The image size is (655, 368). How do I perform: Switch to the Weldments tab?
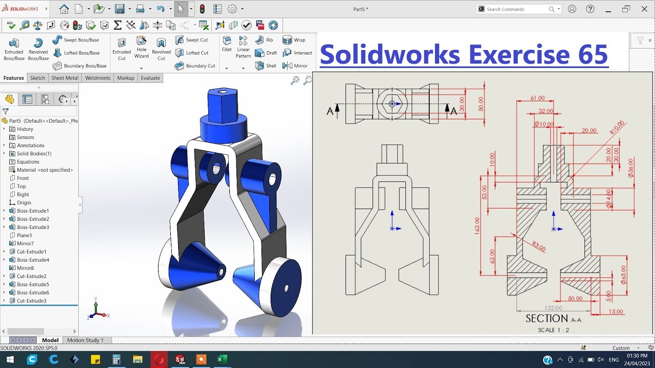pyautogui.click(x=98, y=78)
